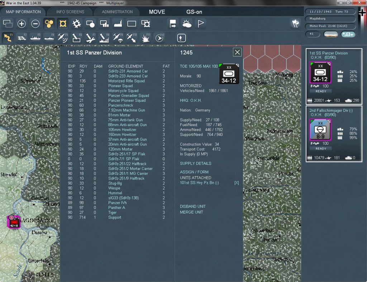Open the 88mm Anti-aircraft Gun element
The width and height of the screenshot is (367, 282).
point(127,125)
